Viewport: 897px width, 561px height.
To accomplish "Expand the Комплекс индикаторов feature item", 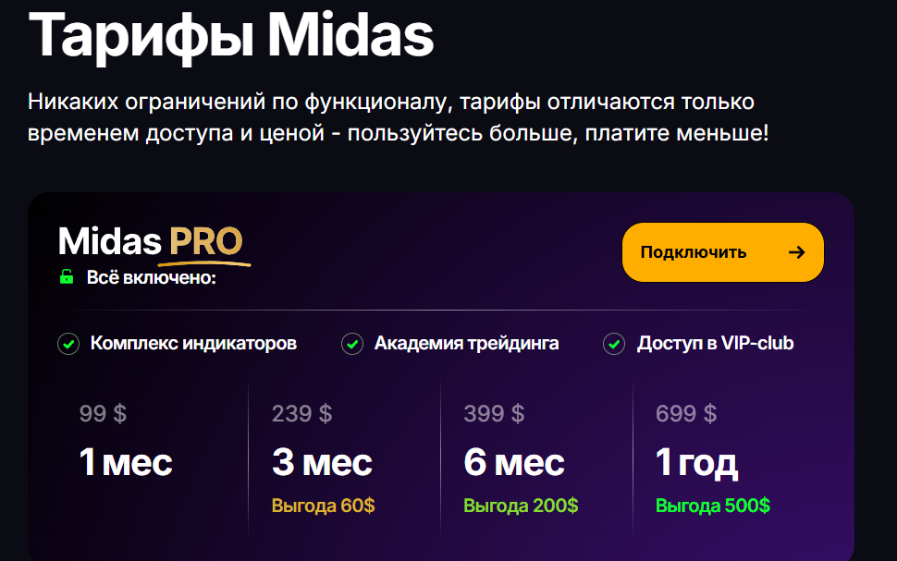I will 194,343.
